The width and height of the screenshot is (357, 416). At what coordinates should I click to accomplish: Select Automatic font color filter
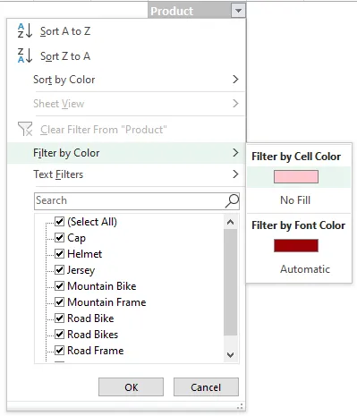[305, 269]
